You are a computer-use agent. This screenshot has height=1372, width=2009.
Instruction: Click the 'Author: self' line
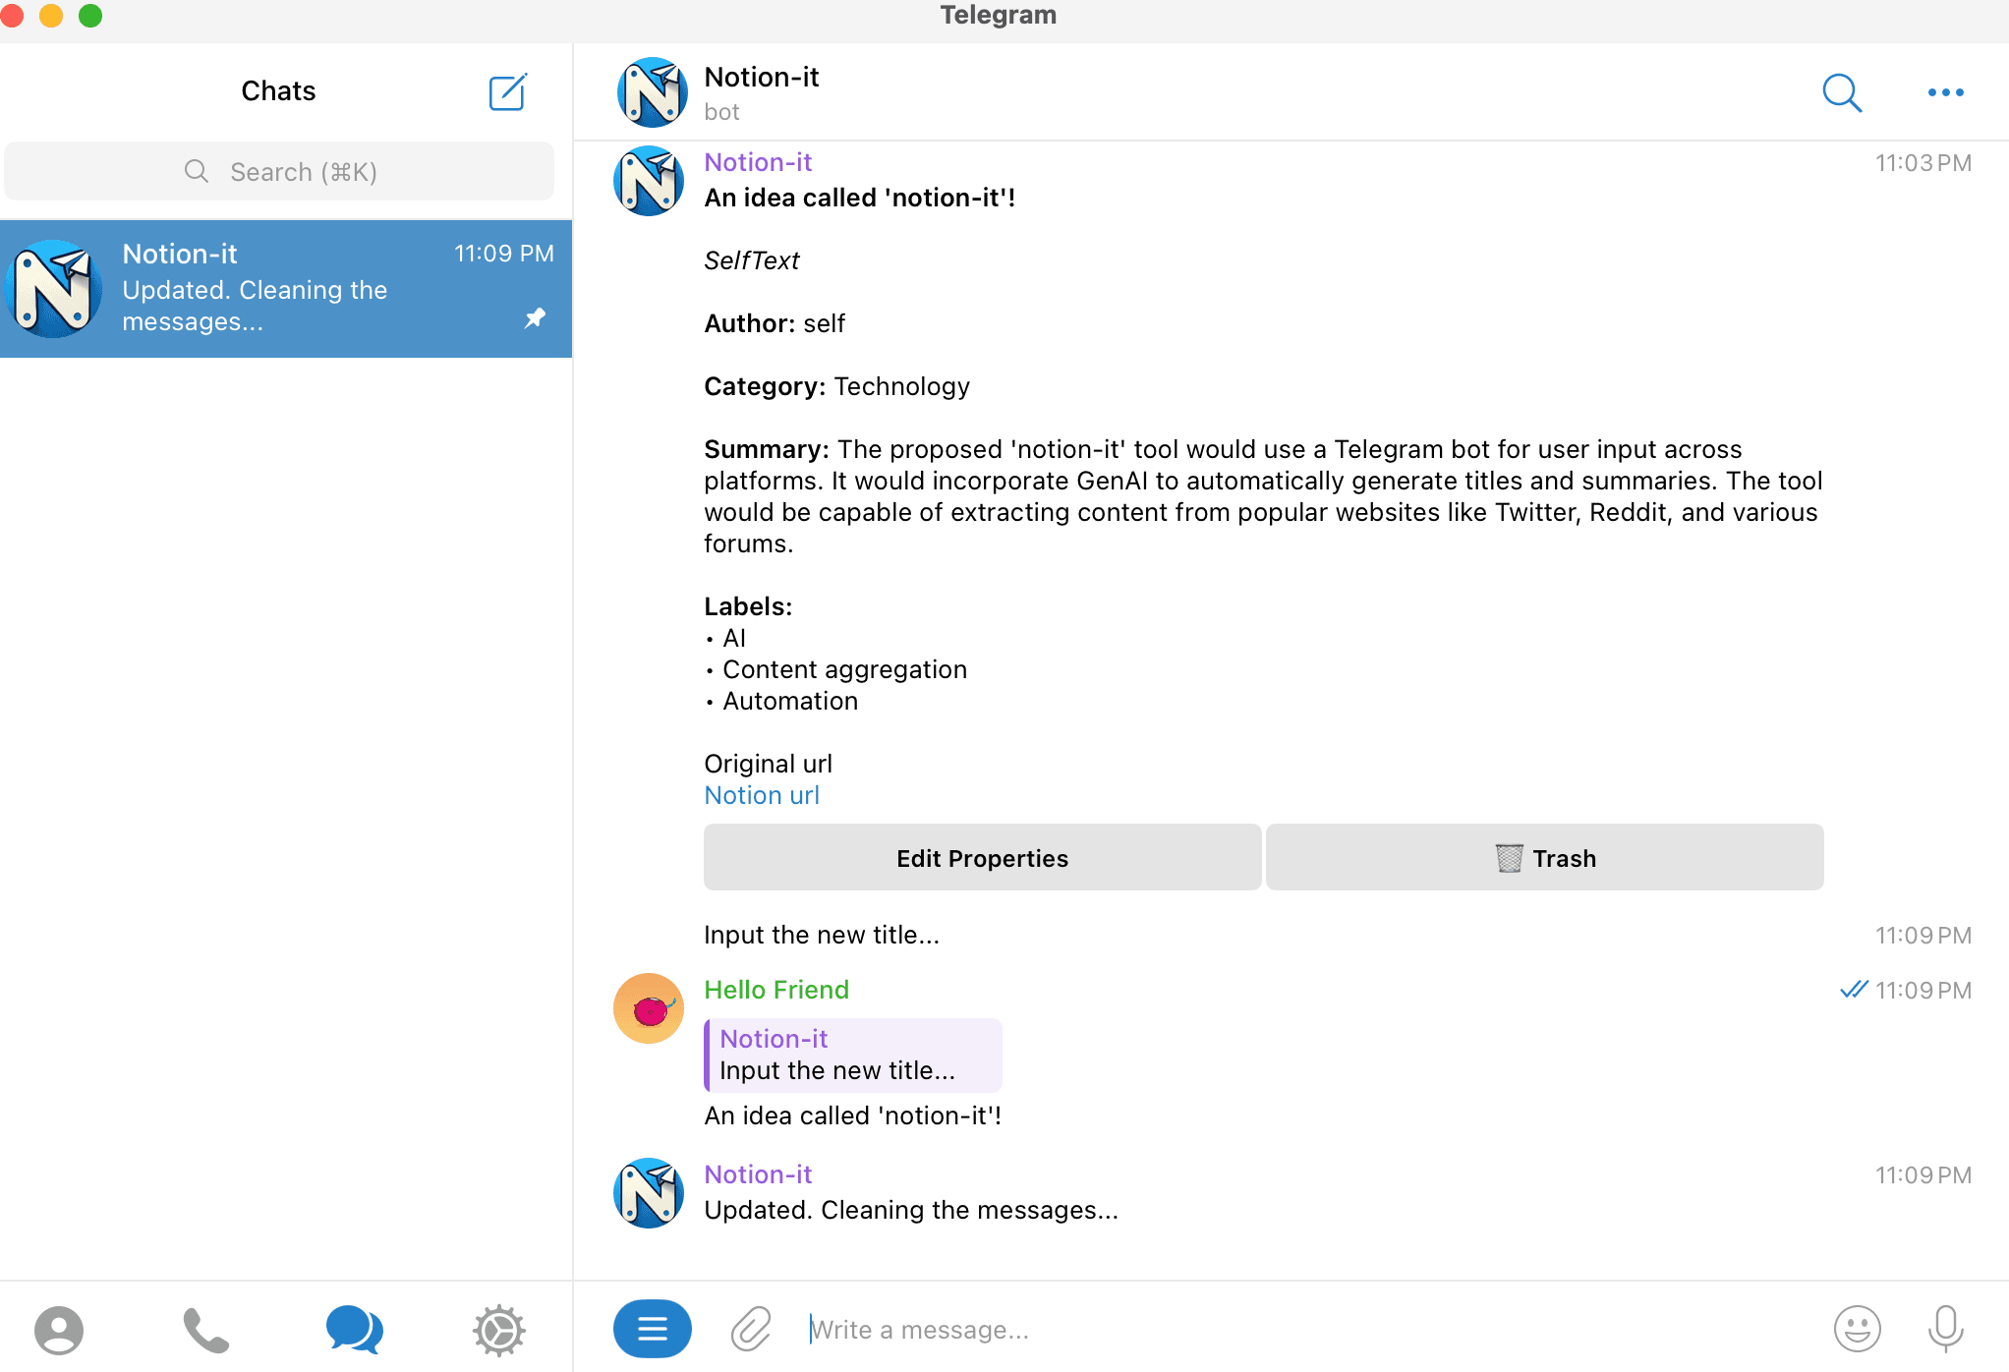(775, 323)
